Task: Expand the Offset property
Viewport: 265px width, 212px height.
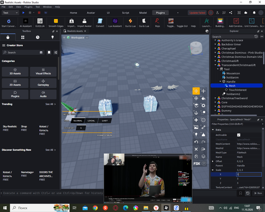Action: point(213,161)
